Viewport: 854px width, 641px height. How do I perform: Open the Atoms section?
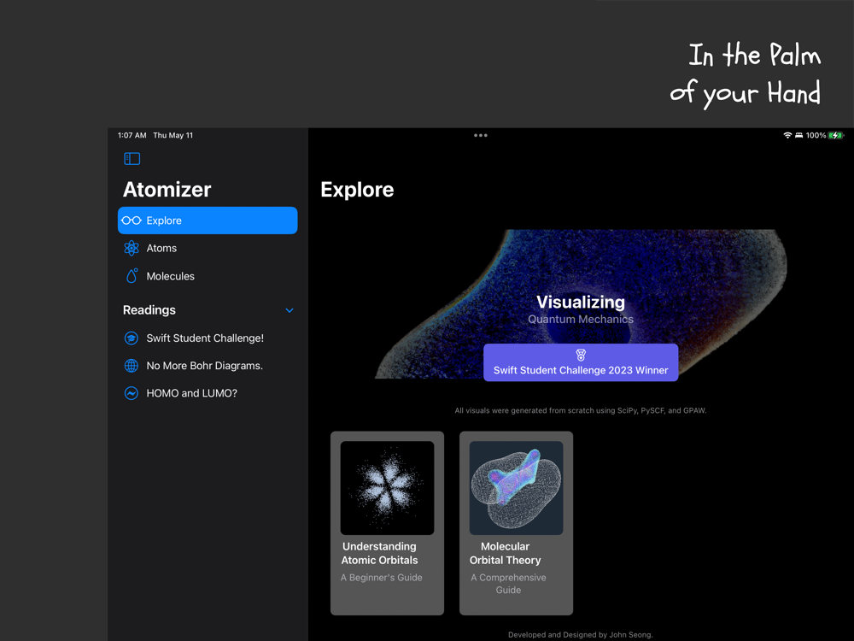point(208,248)
